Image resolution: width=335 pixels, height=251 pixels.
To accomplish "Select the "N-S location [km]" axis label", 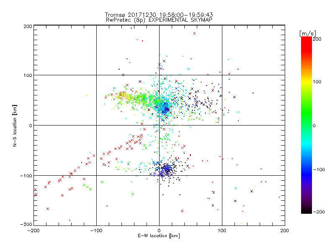I will pyautogui.click(x=15, y=125).
